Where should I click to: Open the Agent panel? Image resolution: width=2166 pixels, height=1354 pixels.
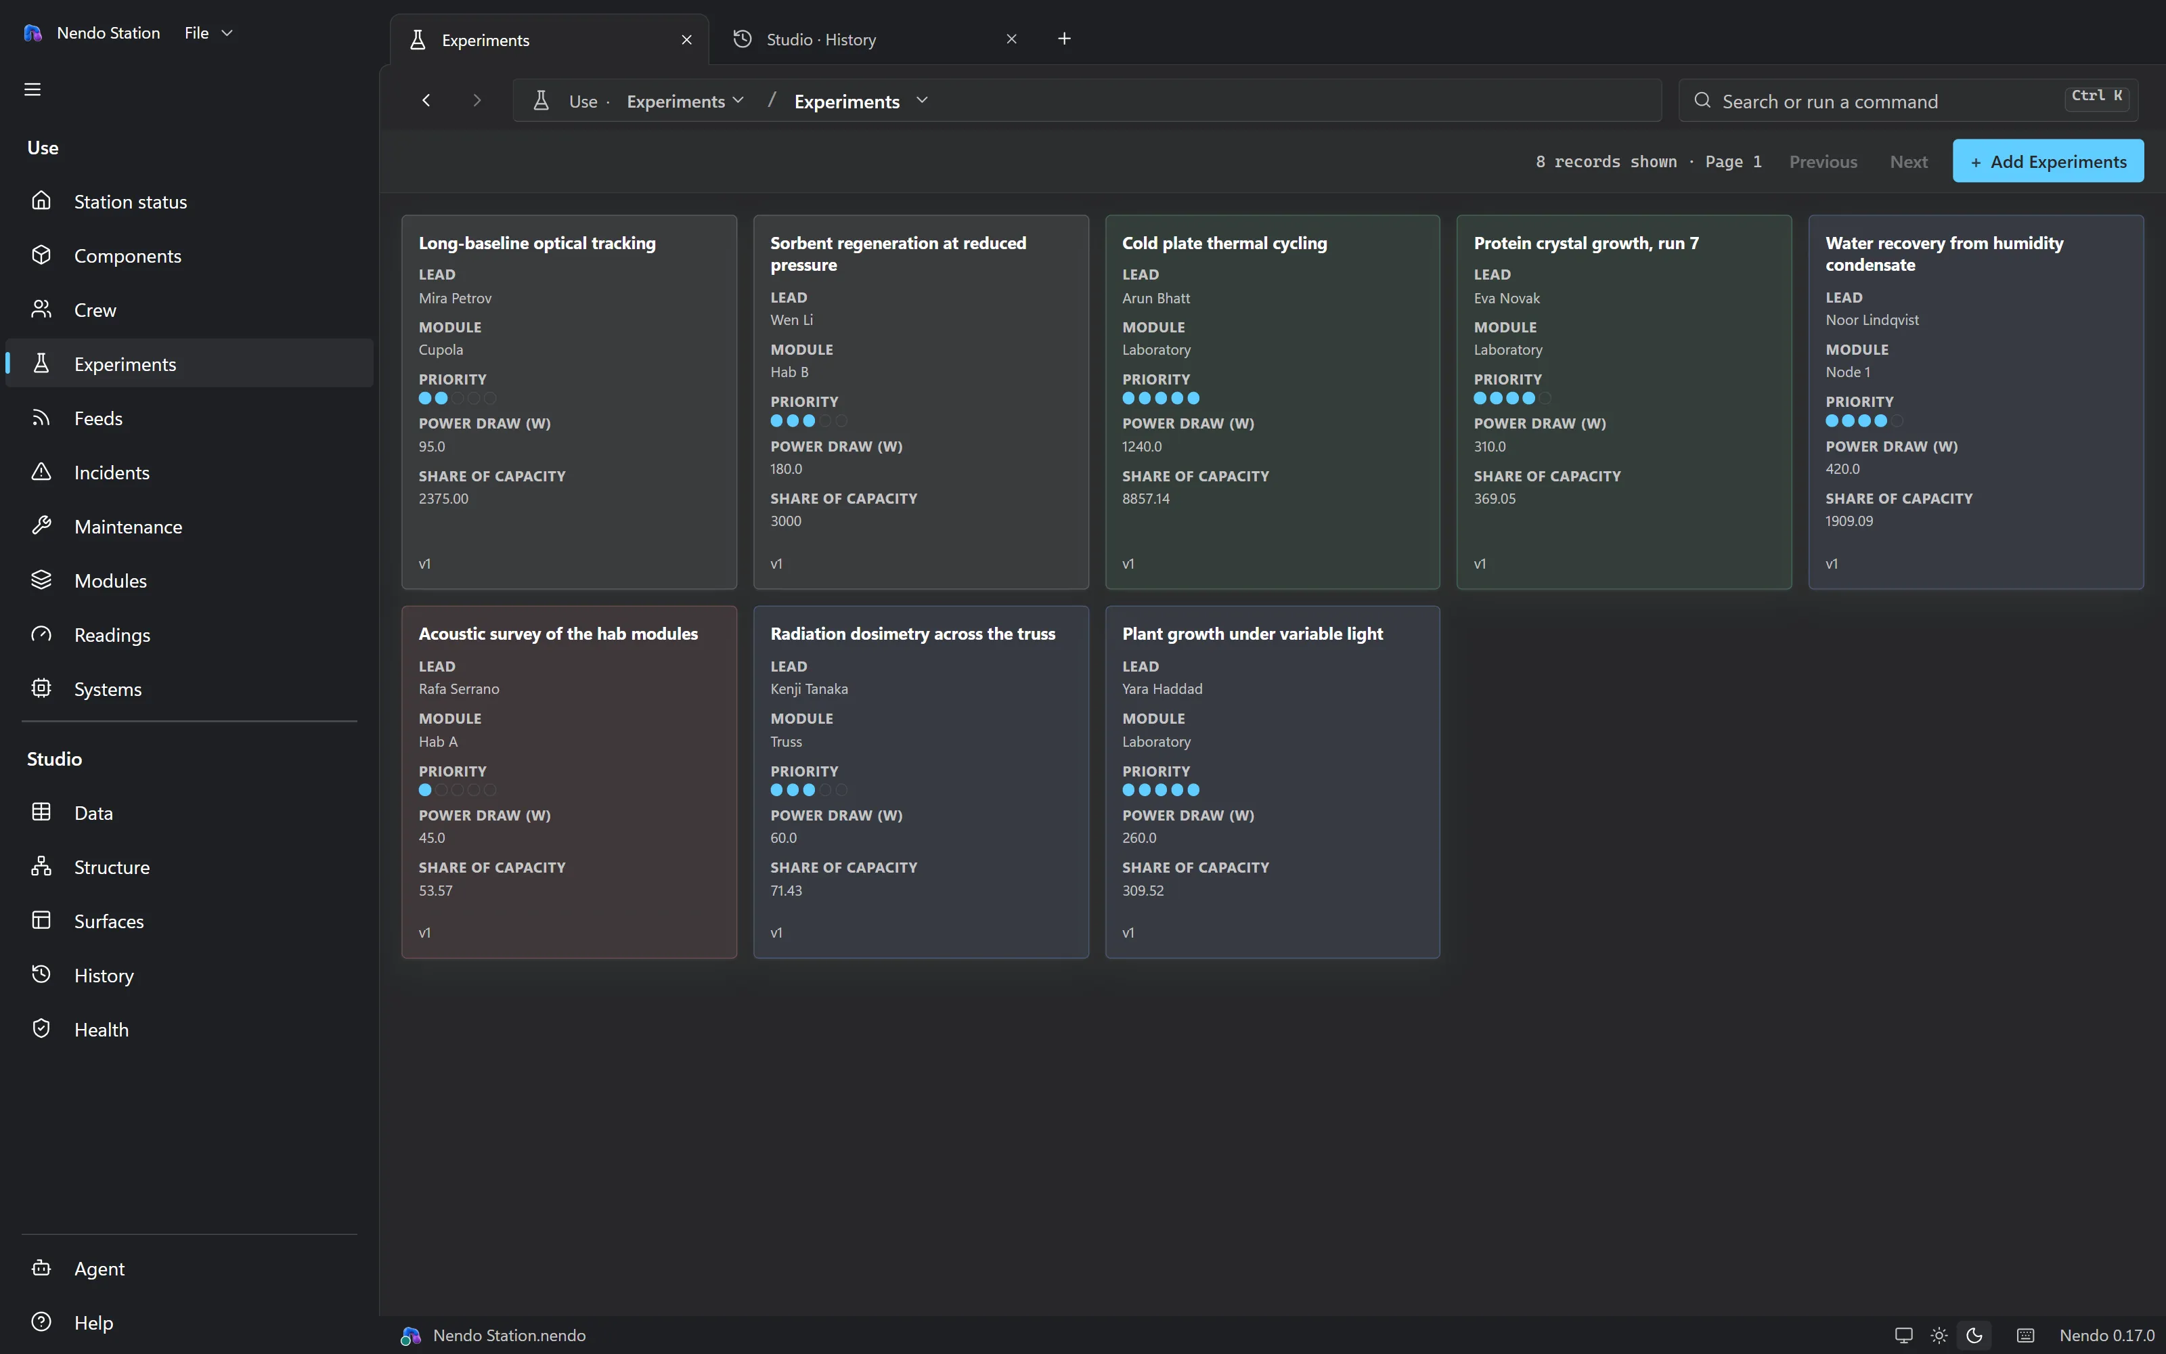click(189, 1268)
